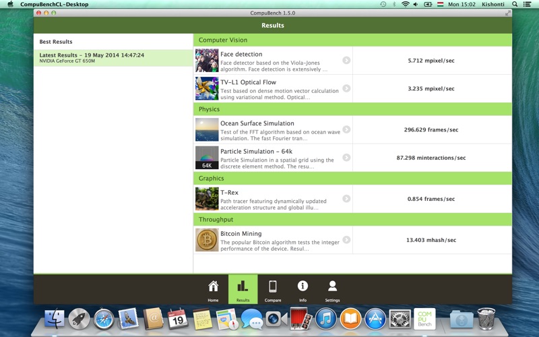The width and height of the screenshot is (539, 337).
Task: Click the CompuBench icon in the dock
Action: [424, 319]
